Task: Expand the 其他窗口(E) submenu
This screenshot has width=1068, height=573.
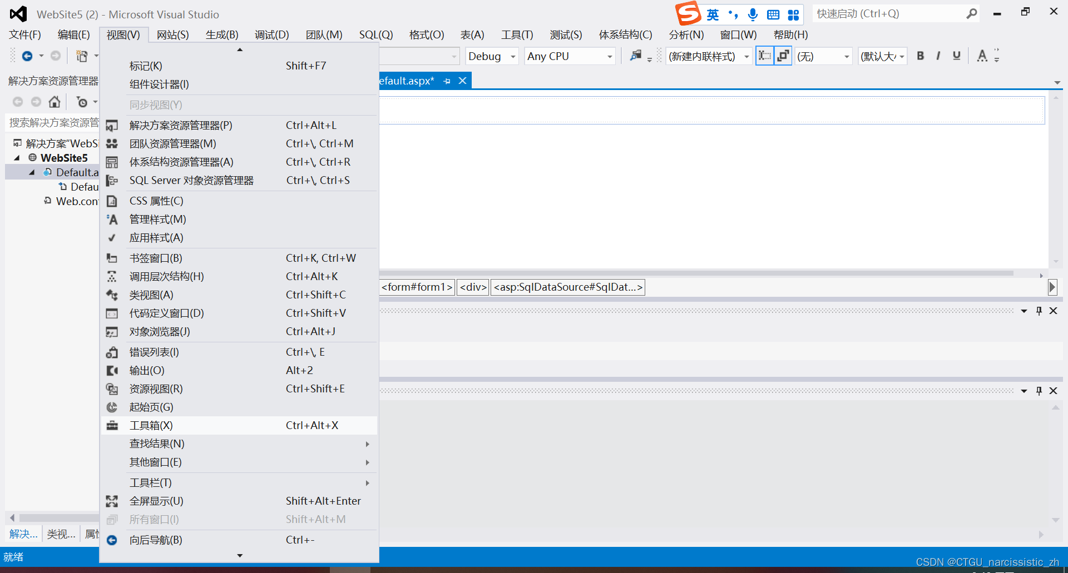Action: (239, 462)
